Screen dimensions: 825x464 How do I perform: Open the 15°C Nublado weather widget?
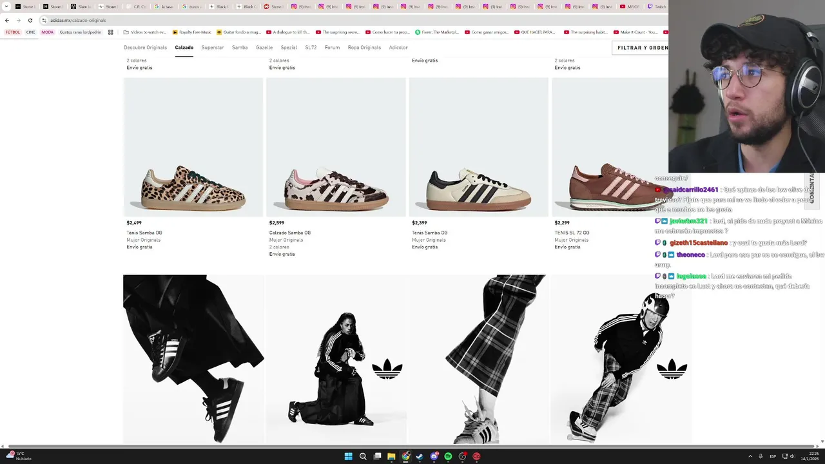(19, 456)
